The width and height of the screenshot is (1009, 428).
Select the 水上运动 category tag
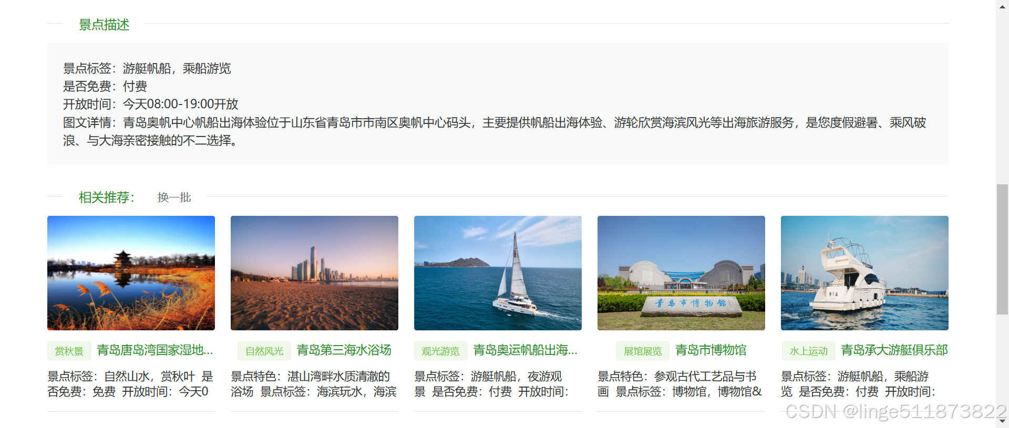tap(808, 351)
